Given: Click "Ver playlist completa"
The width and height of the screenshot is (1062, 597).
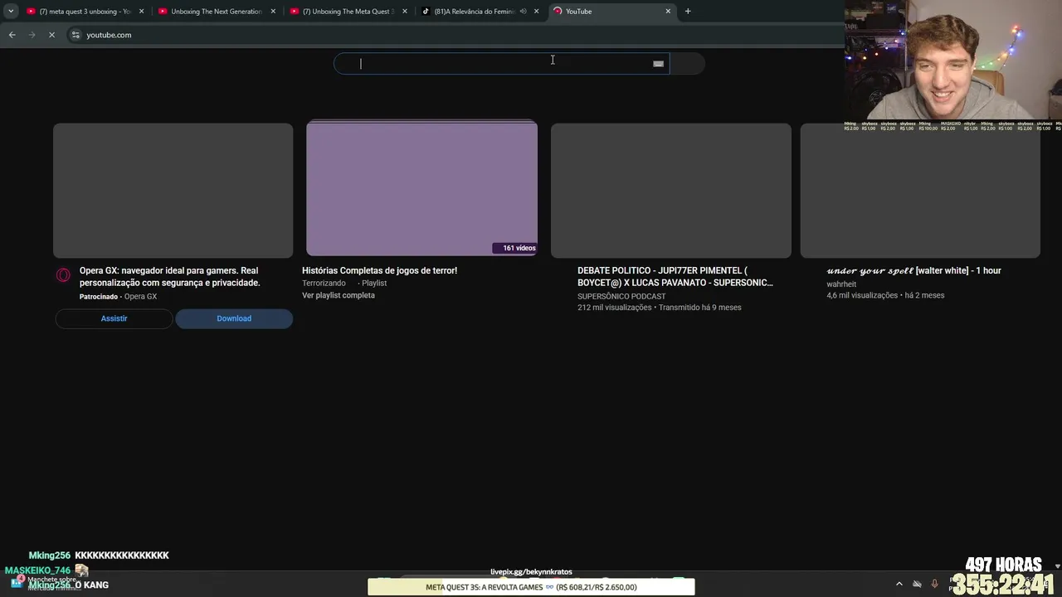Looking at the screenshot, I should pyautogui.click(x=339, y=296).
